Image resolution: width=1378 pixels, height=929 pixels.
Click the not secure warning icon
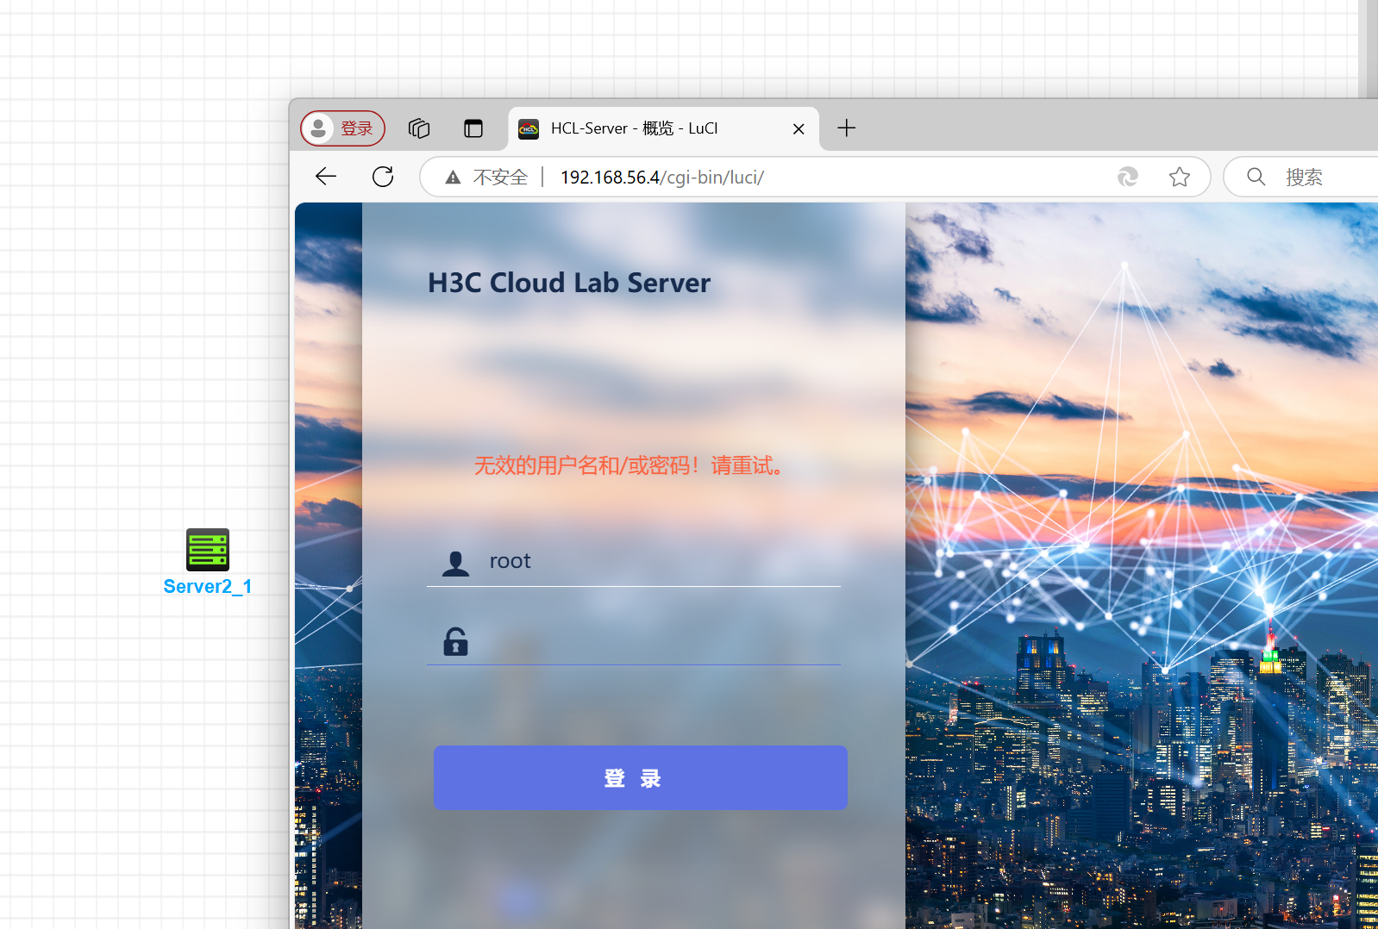point(453,178)
